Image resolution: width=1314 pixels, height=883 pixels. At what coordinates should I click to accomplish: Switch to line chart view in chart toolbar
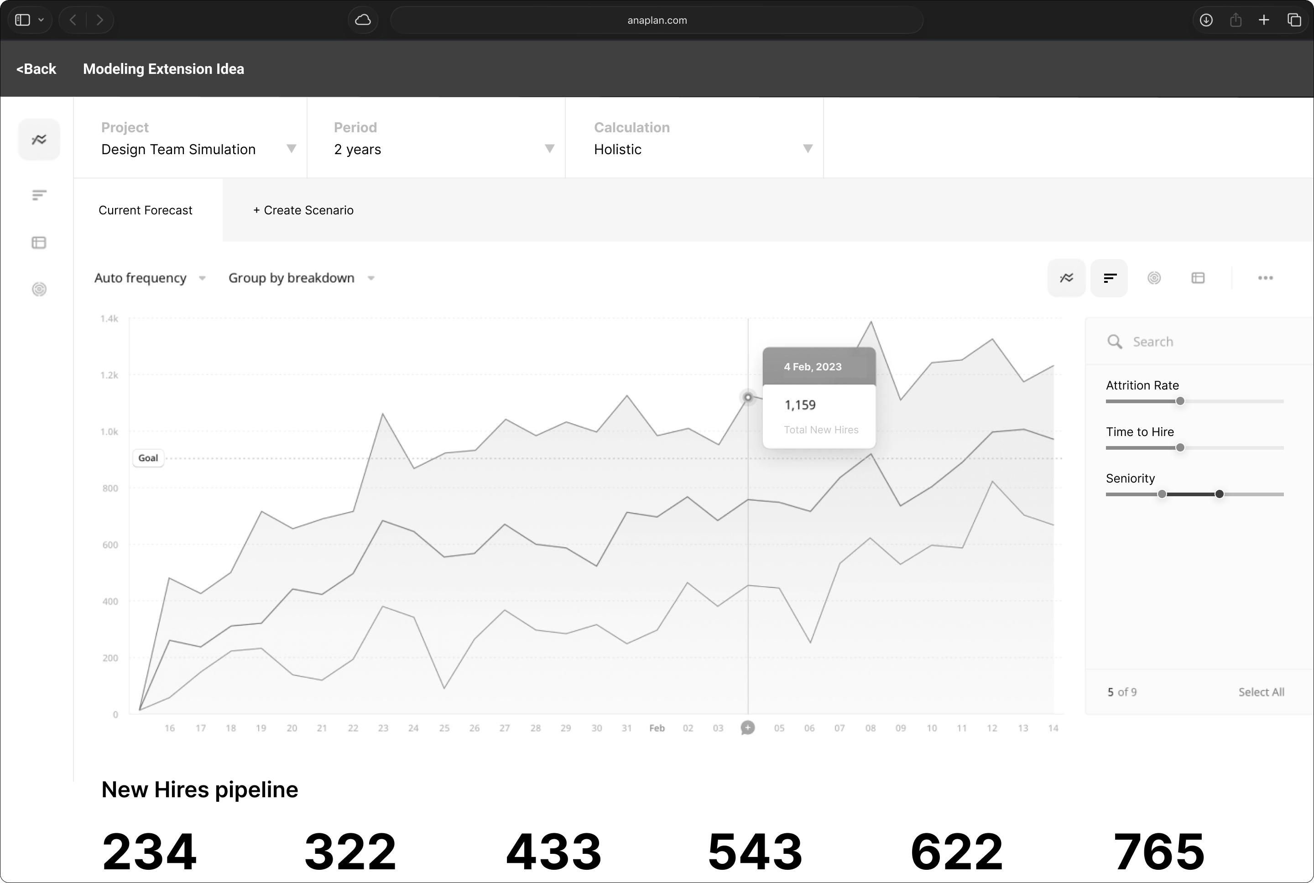click(x=1066, y=278)
